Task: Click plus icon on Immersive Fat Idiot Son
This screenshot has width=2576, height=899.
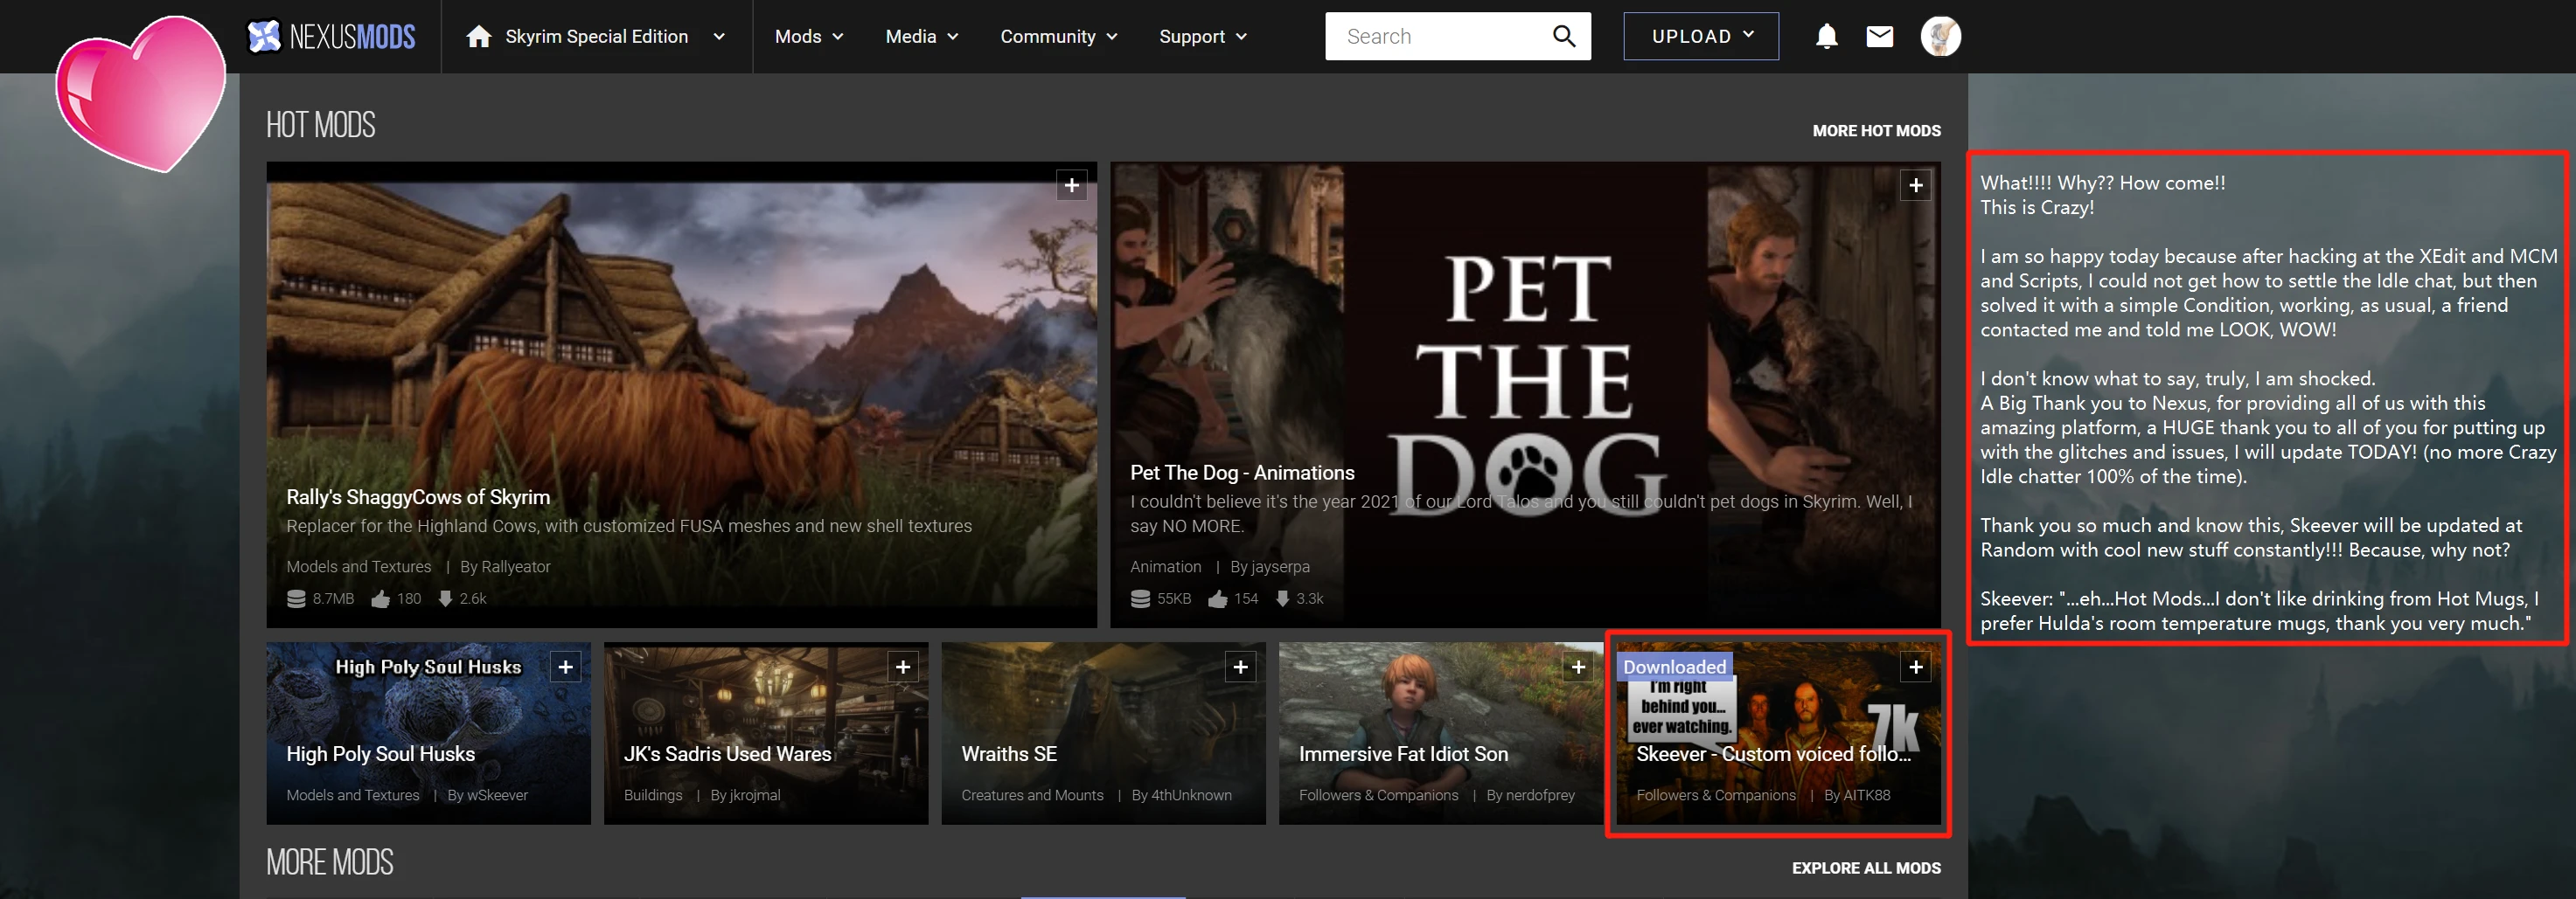Action: pyautogui.click(x=1578, y=667)
